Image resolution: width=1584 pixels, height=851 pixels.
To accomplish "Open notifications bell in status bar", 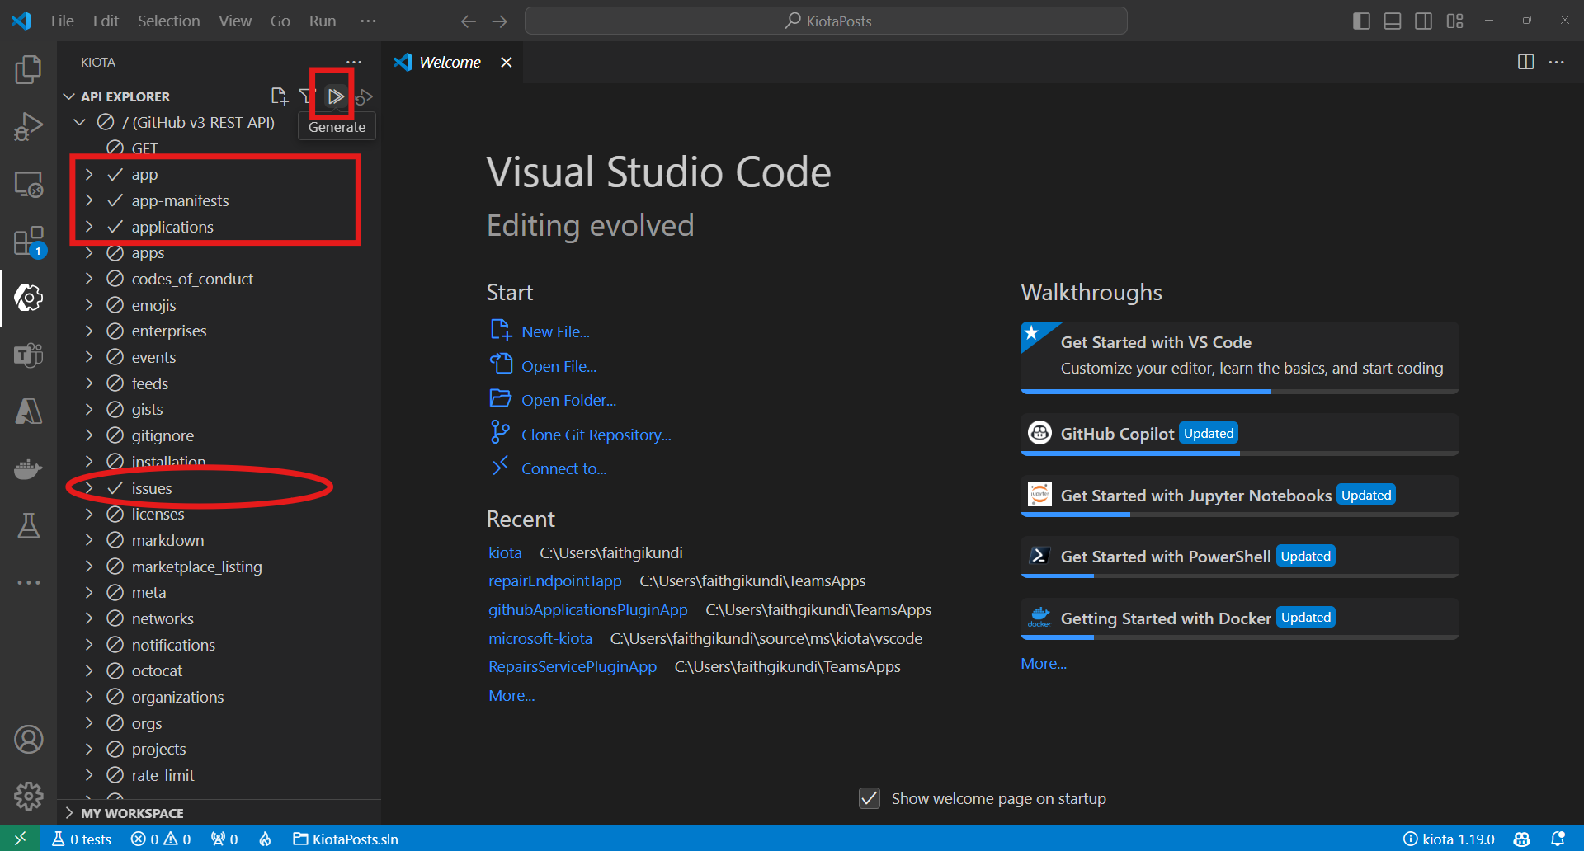I will 1558,839.
